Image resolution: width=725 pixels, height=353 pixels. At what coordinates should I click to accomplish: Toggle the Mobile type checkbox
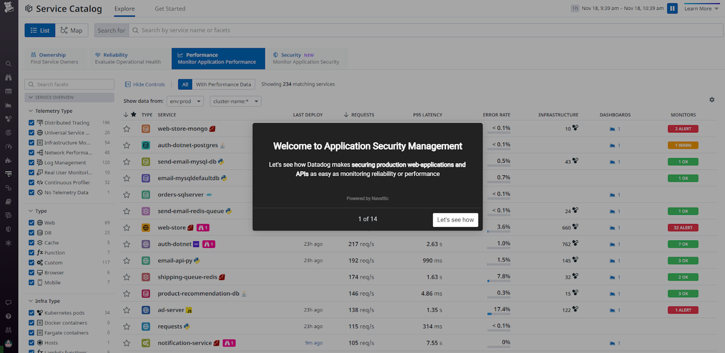pyautogui.click(x=31, y=282)
